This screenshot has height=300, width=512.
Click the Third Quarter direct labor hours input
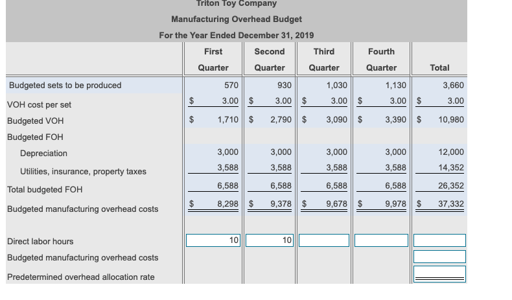(x=323, y=240)
